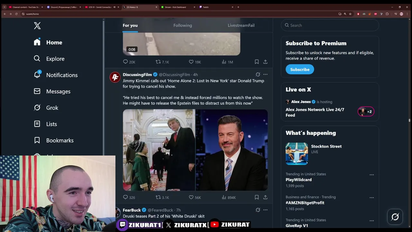Open more options on the DiscussingFilm post
Viewport: 412px width, 232px height.
click(265, 74)
